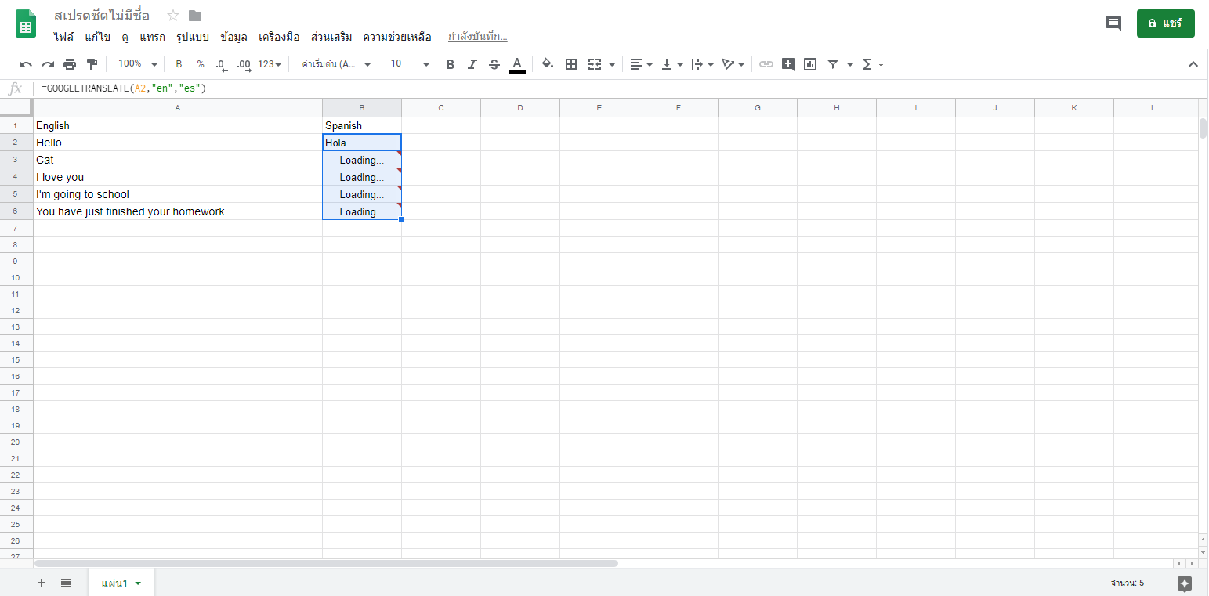Viewport: 1209px width, 596px height.
Task: Open the 100% zoom dropdown
Action: 137,64
